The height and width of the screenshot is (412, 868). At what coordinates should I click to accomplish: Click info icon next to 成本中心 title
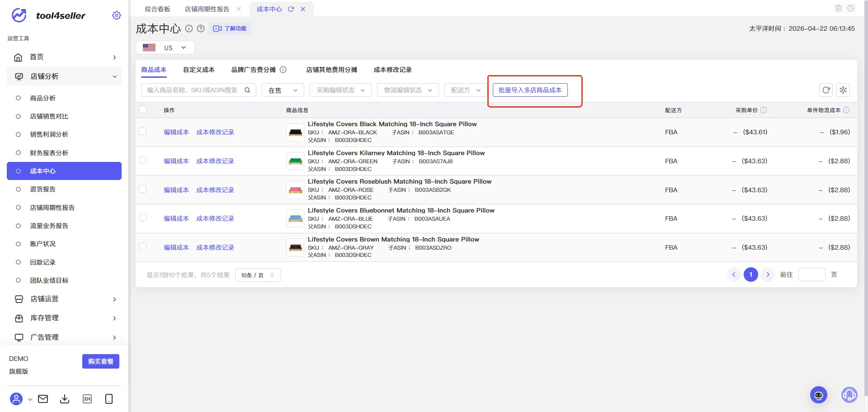click(x=189, y=28)
